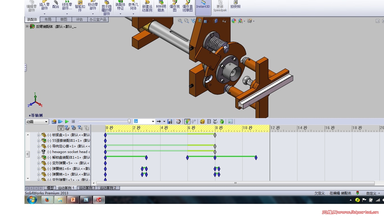Switch to 运动算例 3 tab
This screenshot has height=216, width=384.
pos(87,188)
